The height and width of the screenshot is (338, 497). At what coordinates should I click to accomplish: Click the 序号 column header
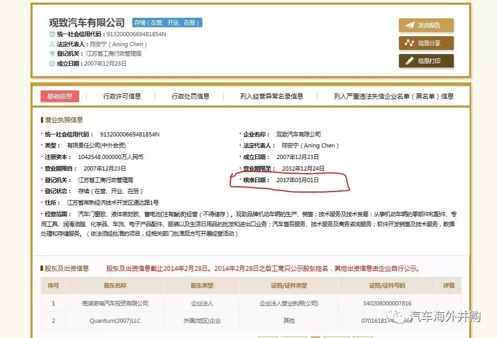point(53,286)
